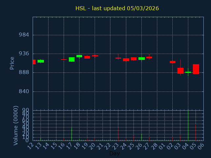Click the Price y-axis title
211x158 pixels.
12,63
